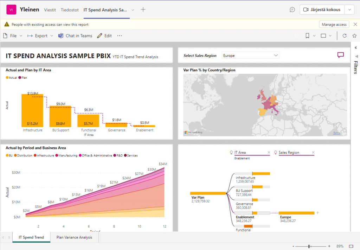Select the Functional bar in chart

(88, 121)
